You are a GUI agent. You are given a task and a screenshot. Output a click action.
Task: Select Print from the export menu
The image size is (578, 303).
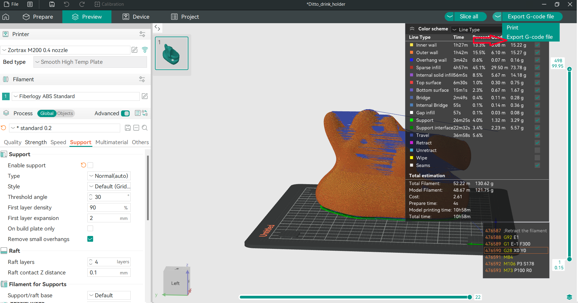tap(512, 28)
